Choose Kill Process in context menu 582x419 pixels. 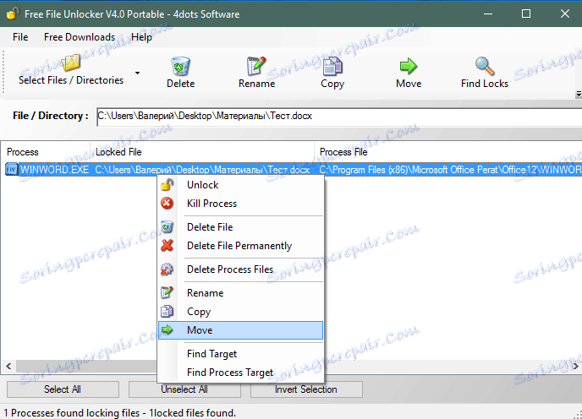(x=240, y=204)
